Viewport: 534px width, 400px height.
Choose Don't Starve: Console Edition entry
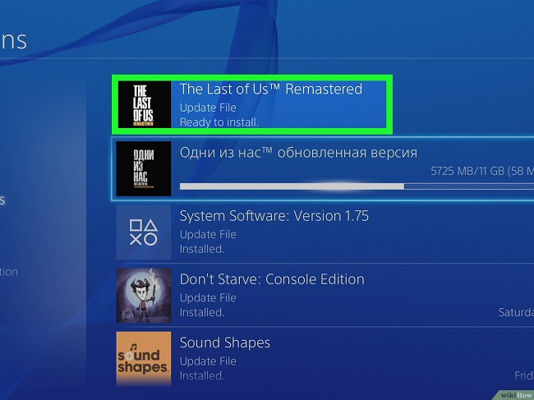coord(325,296)
